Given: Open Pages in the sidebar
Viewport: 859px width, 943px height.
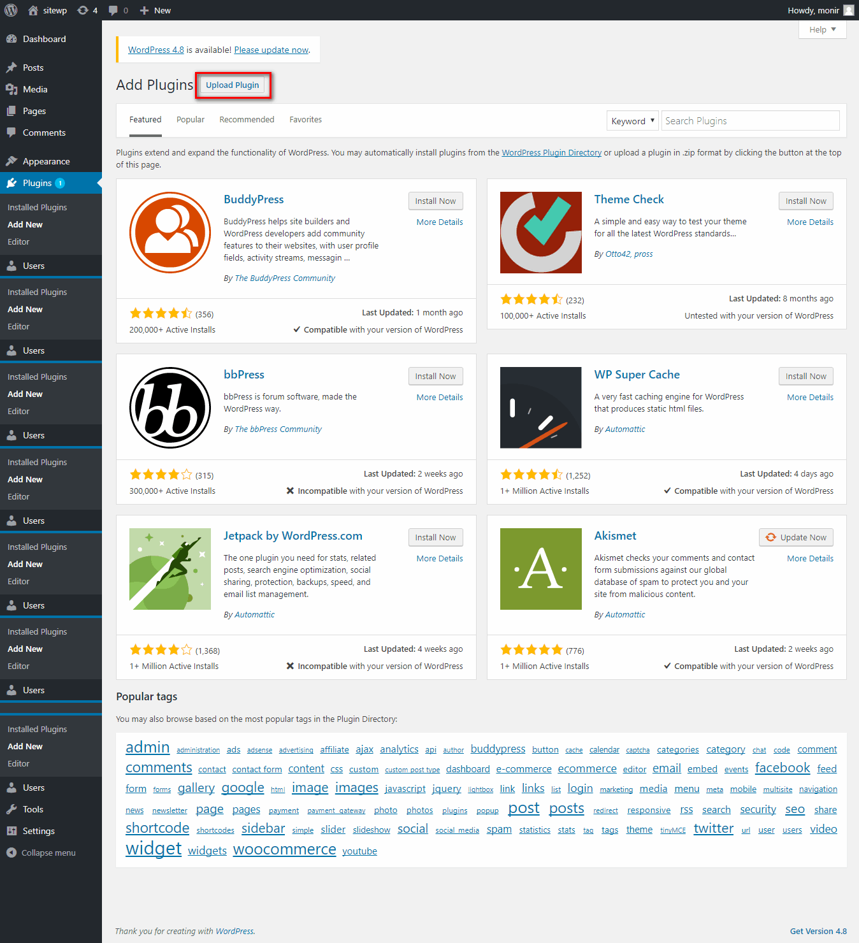Looking at the screenshot, I should coord(51,111).
